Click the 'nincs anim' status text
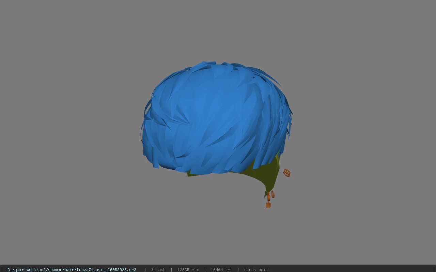 [256, 270]
